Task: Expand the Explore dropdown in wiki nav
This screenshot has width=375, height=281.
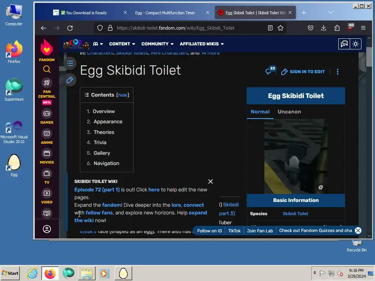Action: [x=98, y=44]
